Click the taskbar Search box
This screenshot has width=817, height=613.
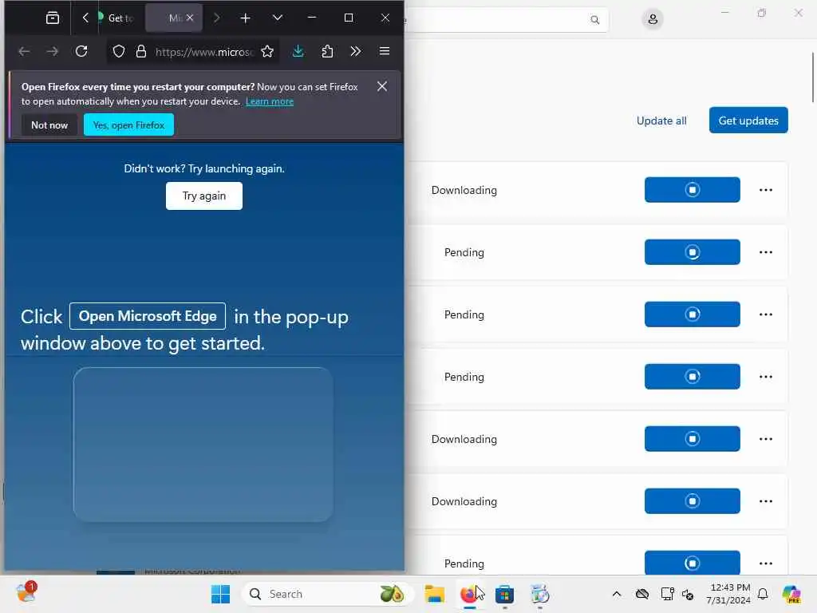pos(327,594)
